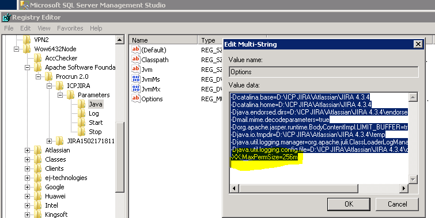Expand the Atlassian node
The image size is (435, 218).
27,150
